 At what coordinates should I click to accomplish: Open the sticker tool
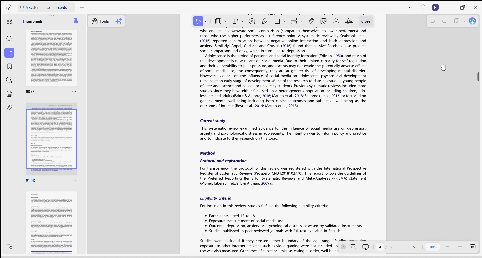pyautogui.click(x=324, y=21)
